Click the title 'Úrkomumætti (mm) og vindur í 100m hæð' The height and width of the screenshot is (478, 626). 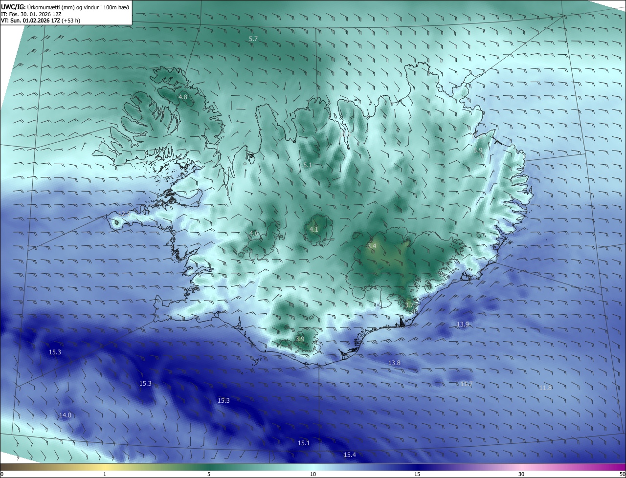[x=78, y=7]
